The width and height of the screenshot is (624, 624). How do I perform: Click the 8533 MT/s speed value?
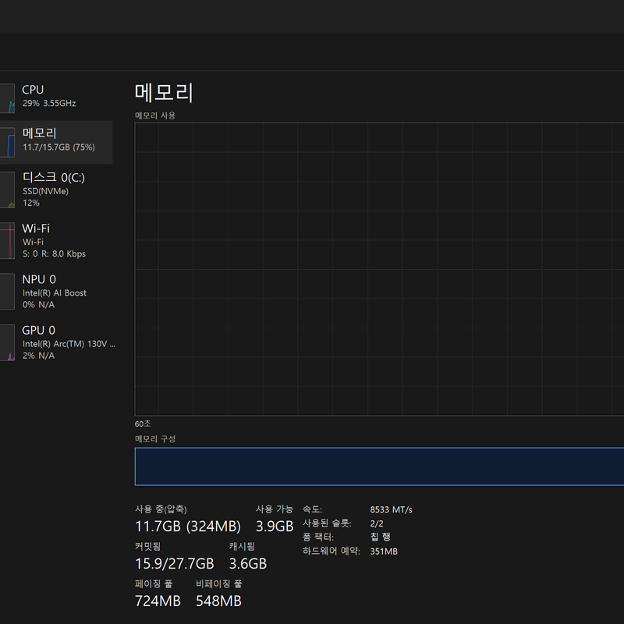point(392,510)
